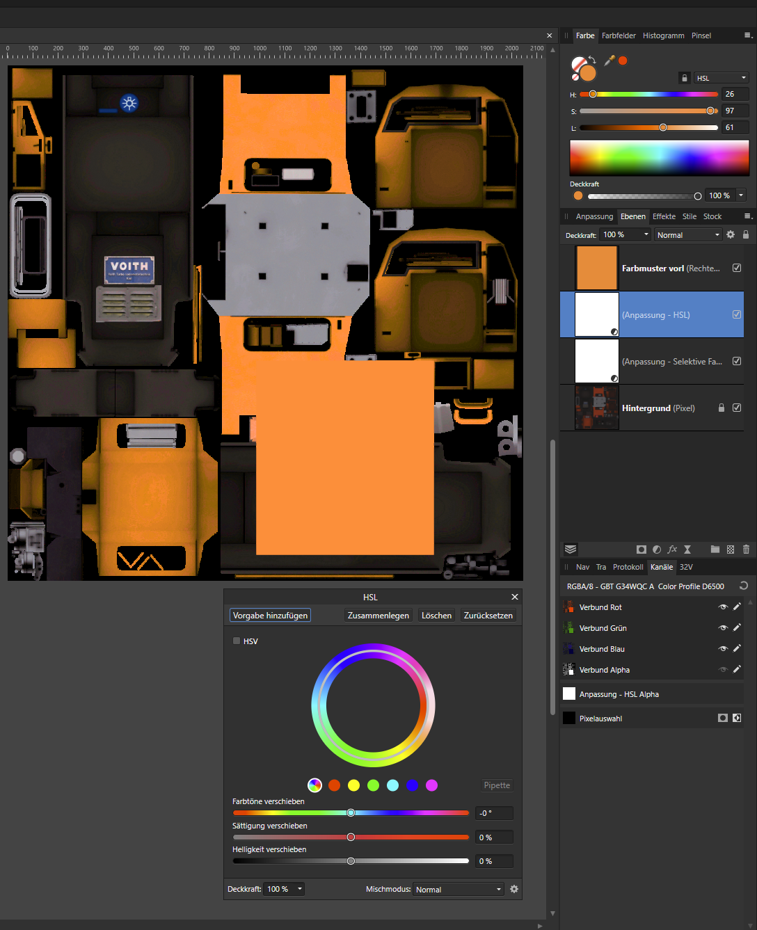Click the Zurücksetzen button

tap(488, 616)
